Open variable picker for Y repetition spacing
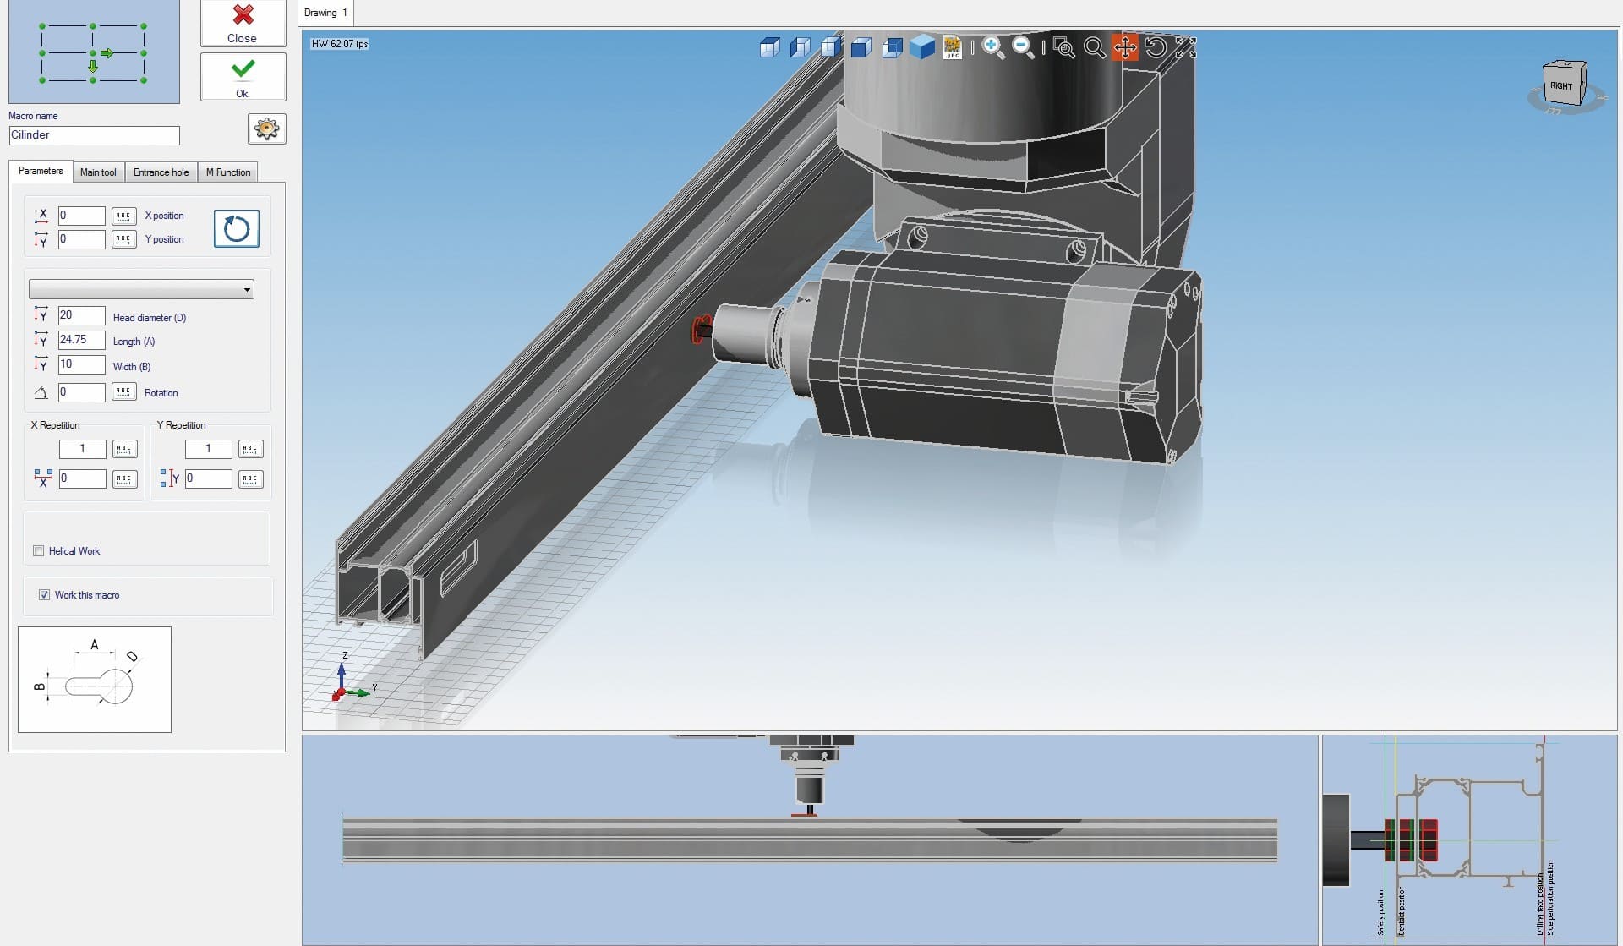Screen dimensions: 1623x946 point(250,479)
